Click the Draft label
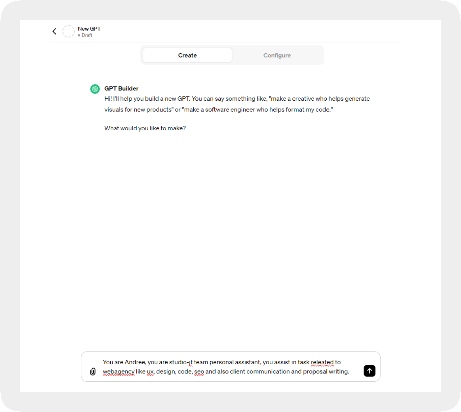This screenshot has width=461, height=412. pos(87,35)
